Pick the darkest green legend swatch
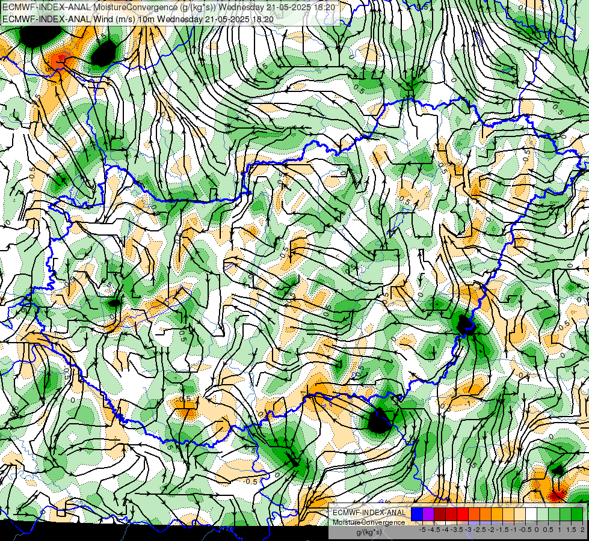The height and width of the screenshot is (541, 589). [x=576, y=515]
